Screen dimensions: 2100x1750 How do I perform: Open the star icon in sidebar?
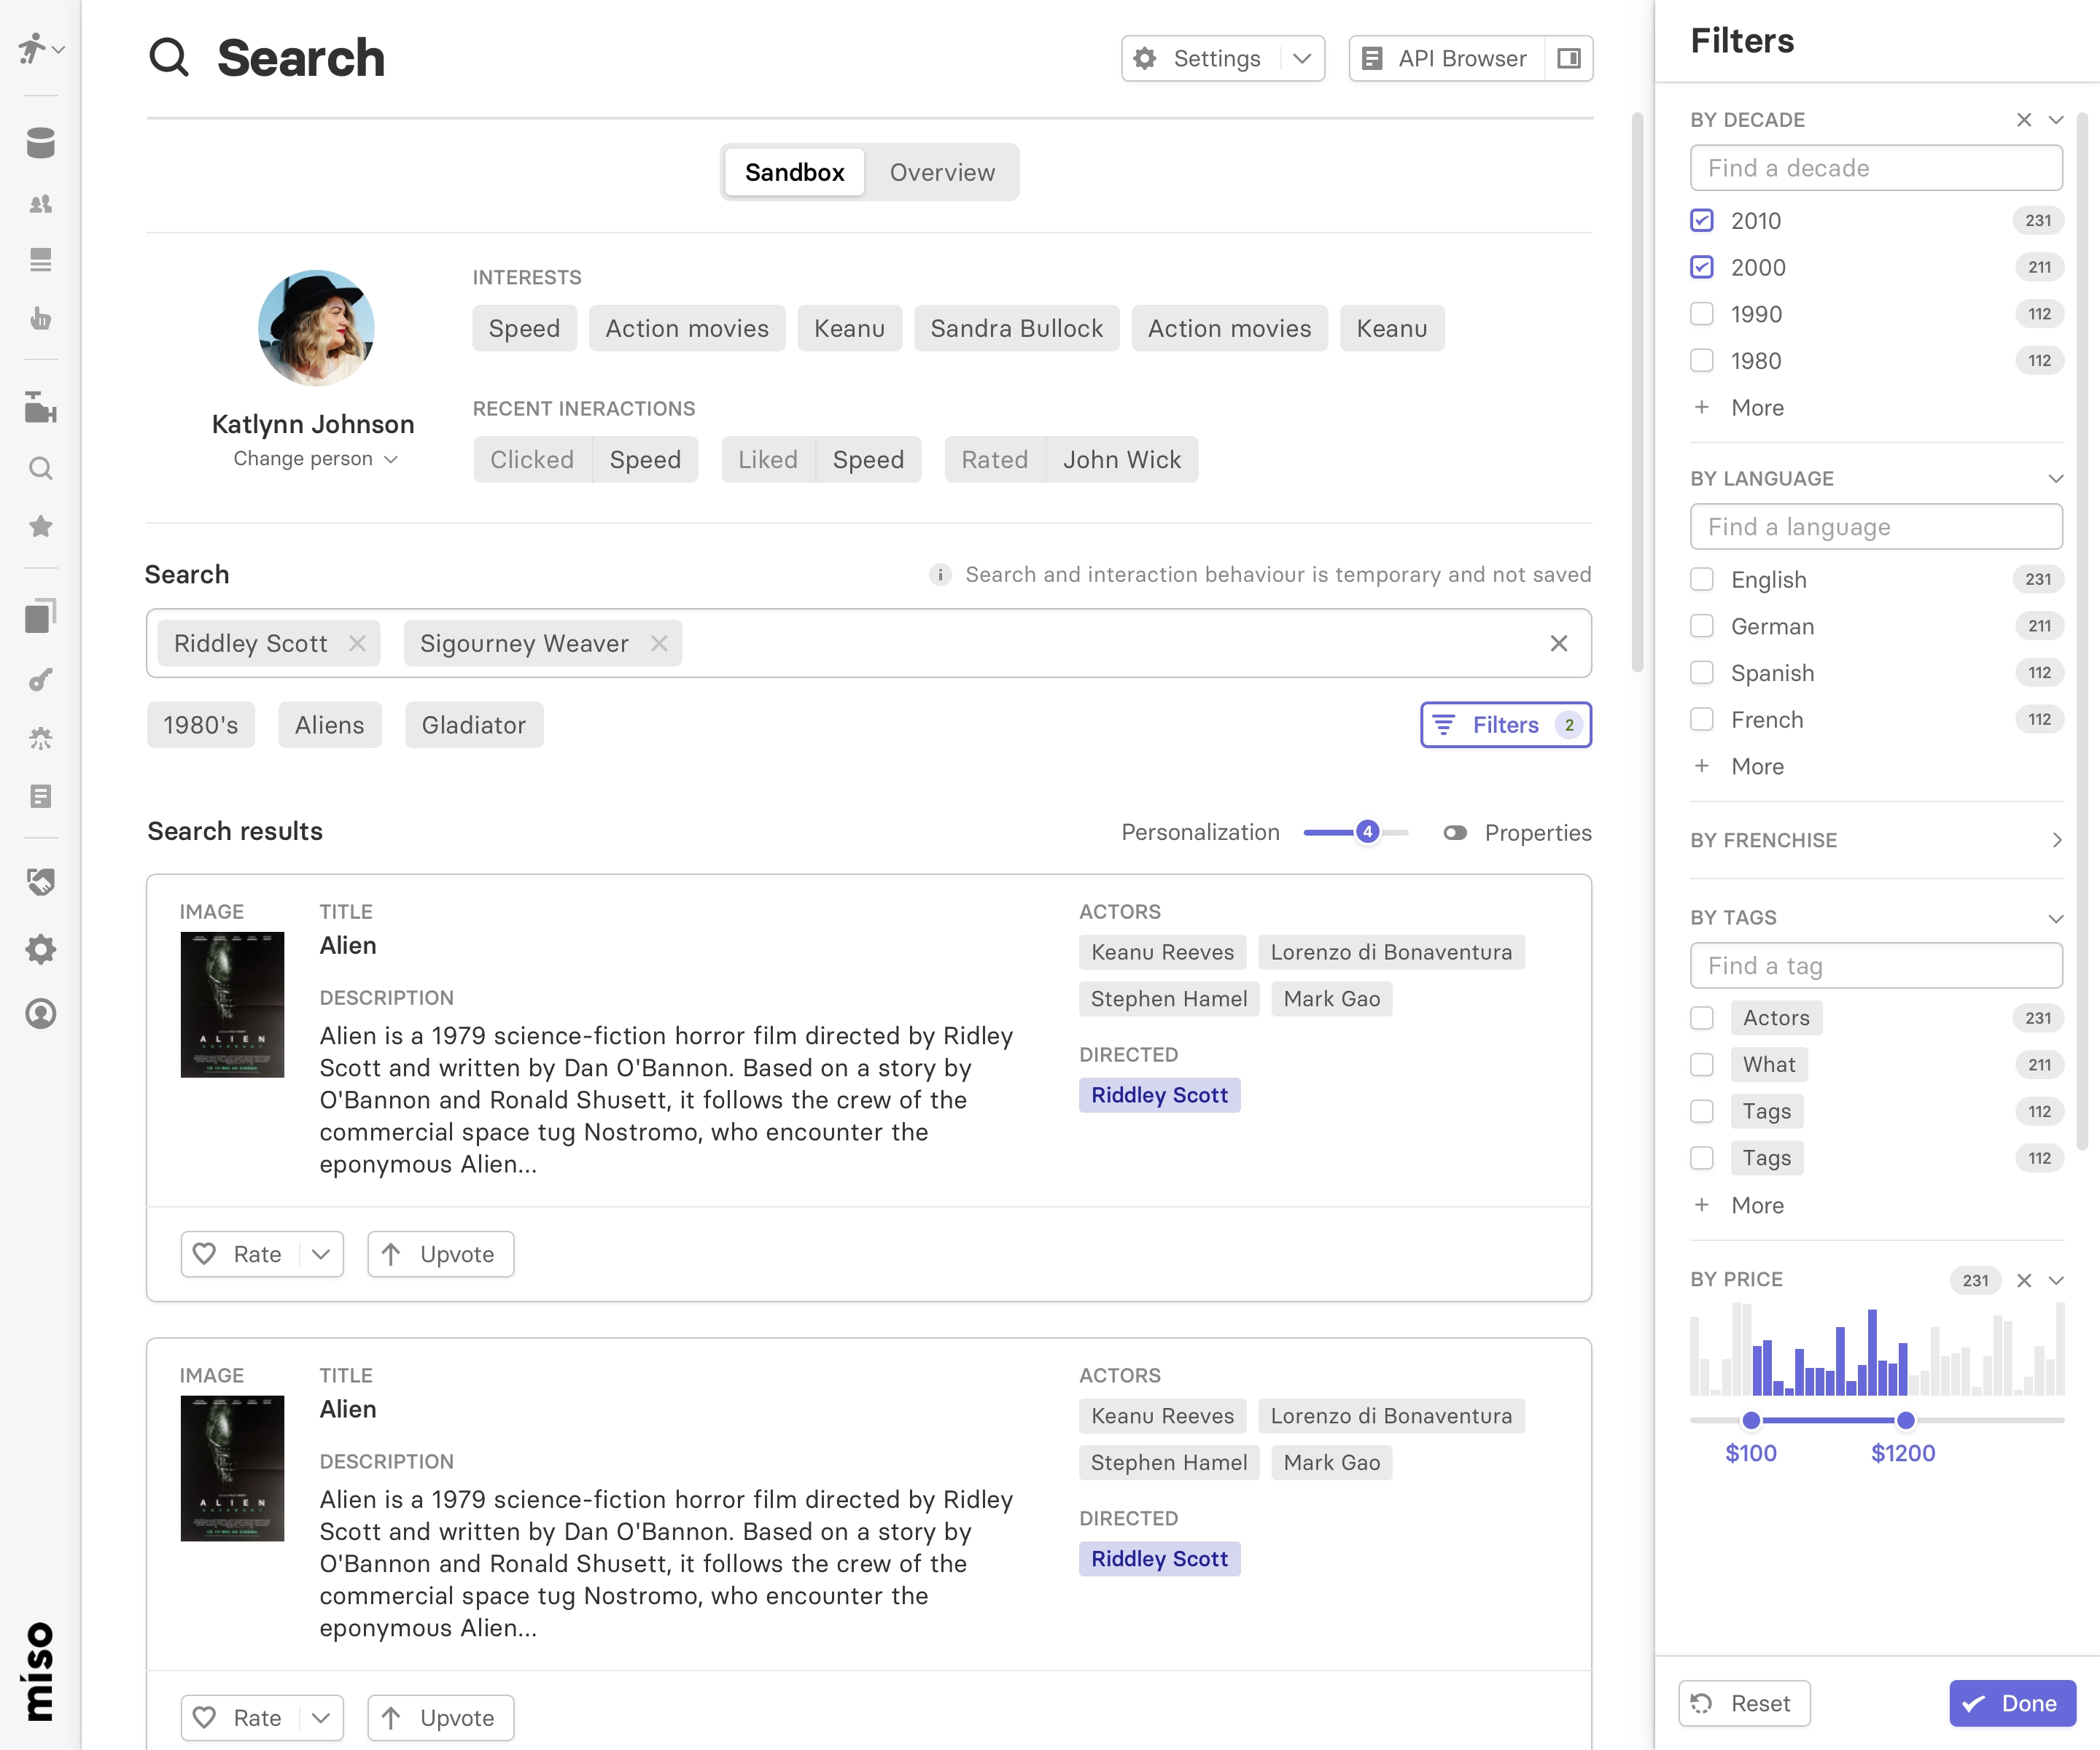tap(40, 526)
